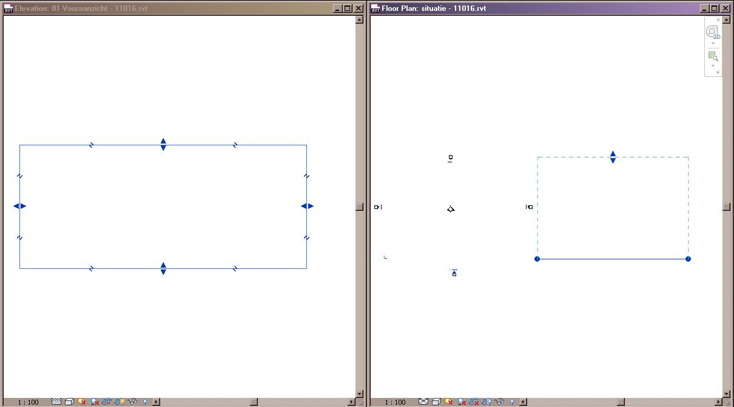
Task: Click upper break mark on right elevation crop edge
Action: [306, 176]
